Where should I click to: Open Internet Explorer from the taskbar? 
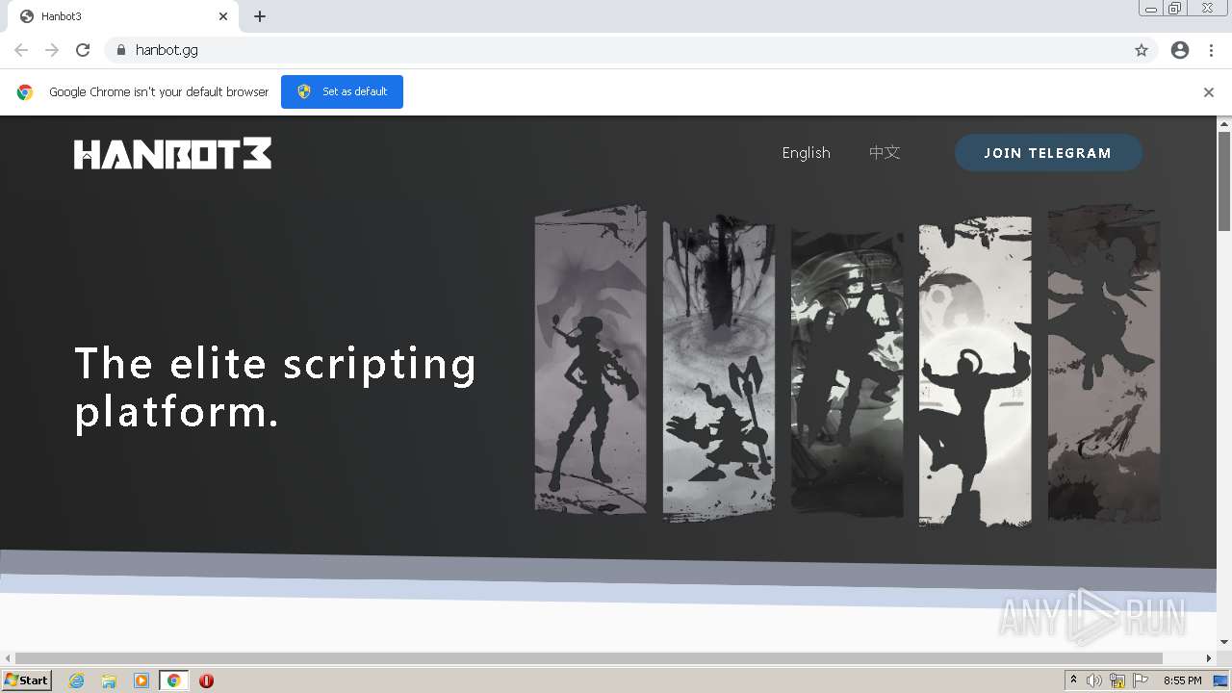77,680
